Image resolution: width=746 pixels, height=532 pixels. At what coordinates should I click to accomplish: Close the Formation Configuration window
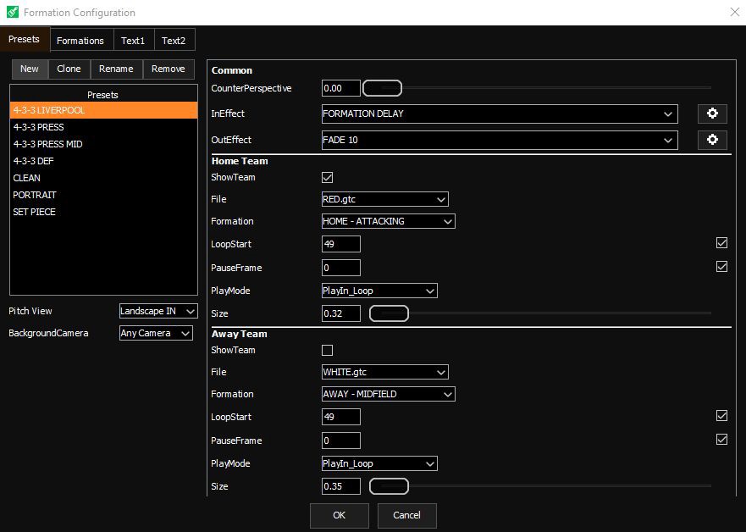(735, 12)
